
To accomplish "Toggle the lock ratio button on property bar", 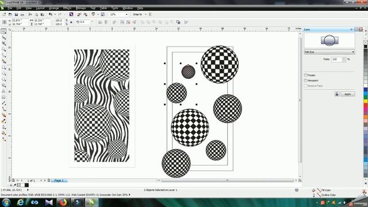I will point(71,22).
